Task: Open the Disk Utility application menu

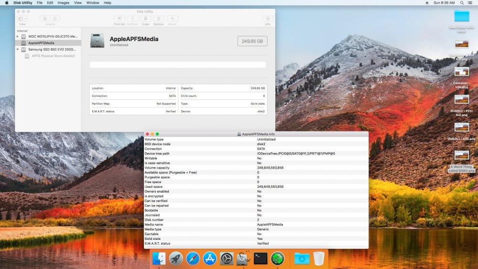Action: 22,3
